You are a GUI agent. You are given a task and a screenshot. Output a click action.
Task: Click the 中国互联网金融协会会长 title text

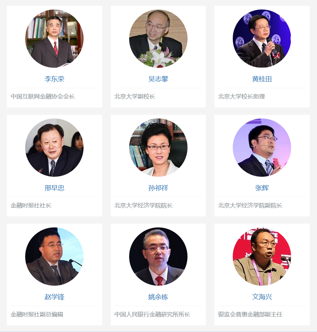coord(43,97)
